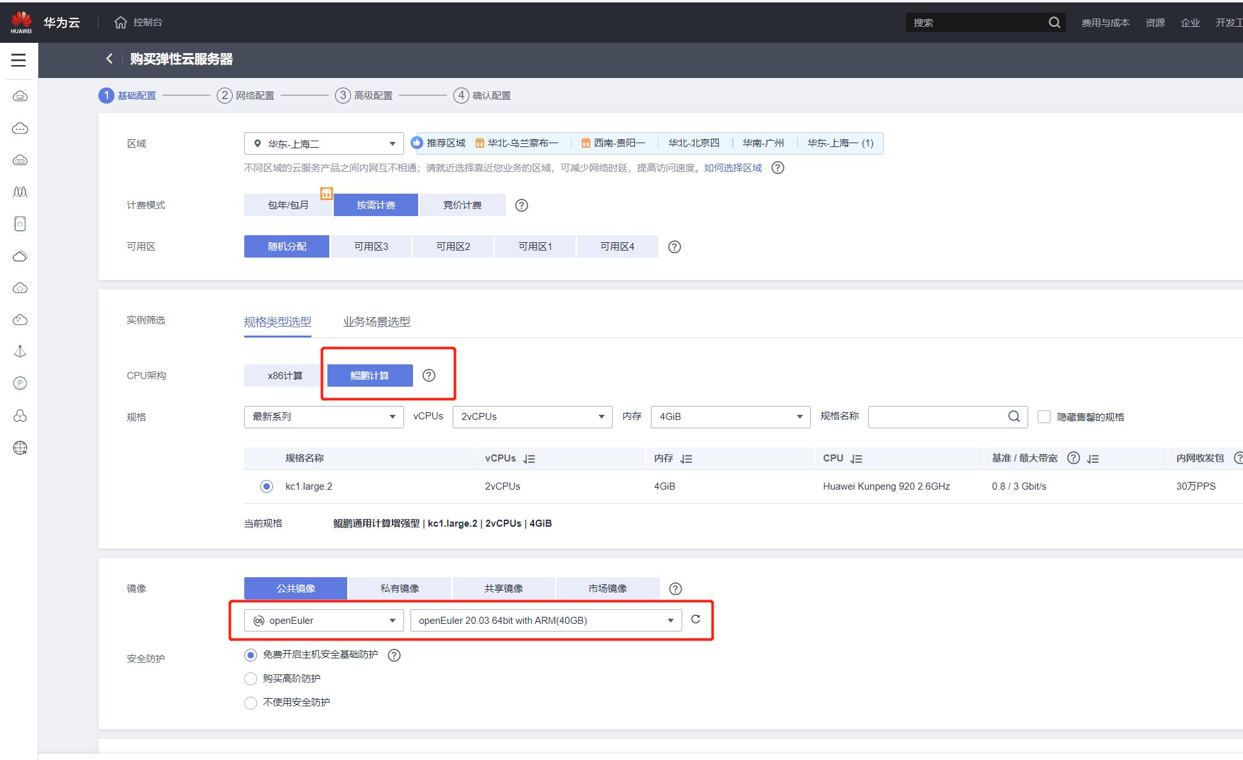1243x760 pixels.
Task: Click the home icon next to 控制台
Action: (x=120, y=22)
